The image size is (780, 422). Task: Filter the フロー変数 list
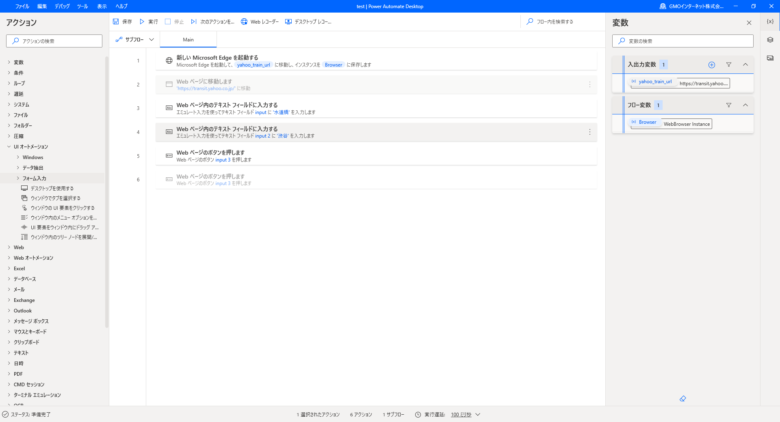click(729, 105)
